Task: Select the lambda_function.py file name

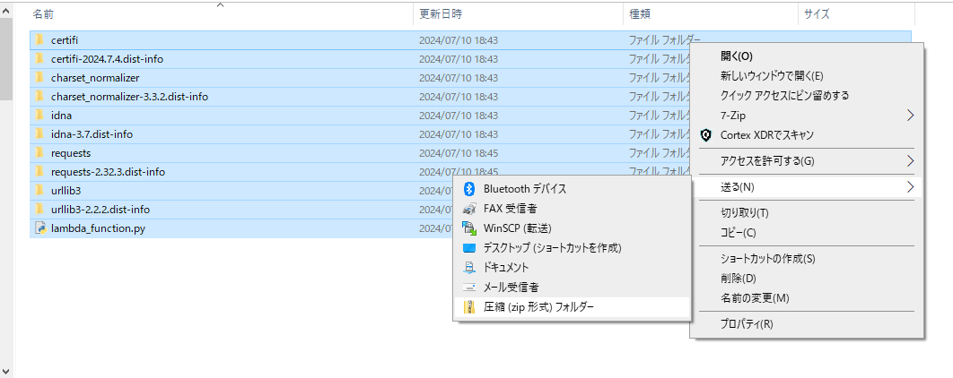Action: point(98,228)
